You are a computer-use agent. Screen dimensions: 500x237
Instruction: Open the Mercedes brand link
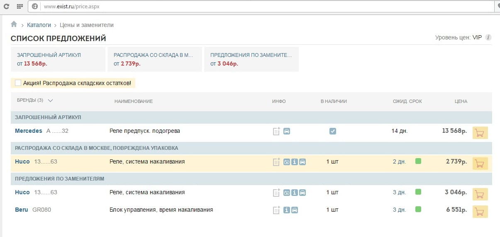29,131
